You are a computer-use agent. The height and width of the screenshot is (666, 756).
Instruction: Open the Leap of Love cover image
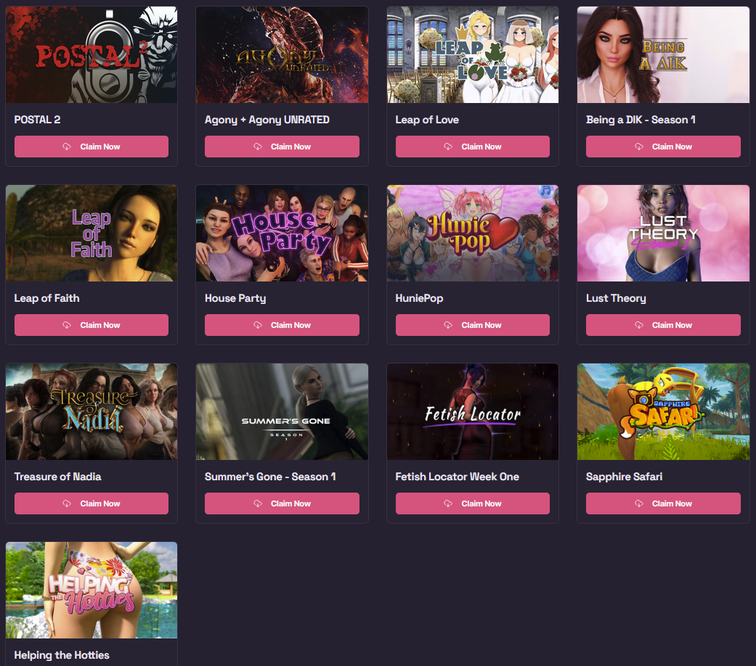(473, 55)
